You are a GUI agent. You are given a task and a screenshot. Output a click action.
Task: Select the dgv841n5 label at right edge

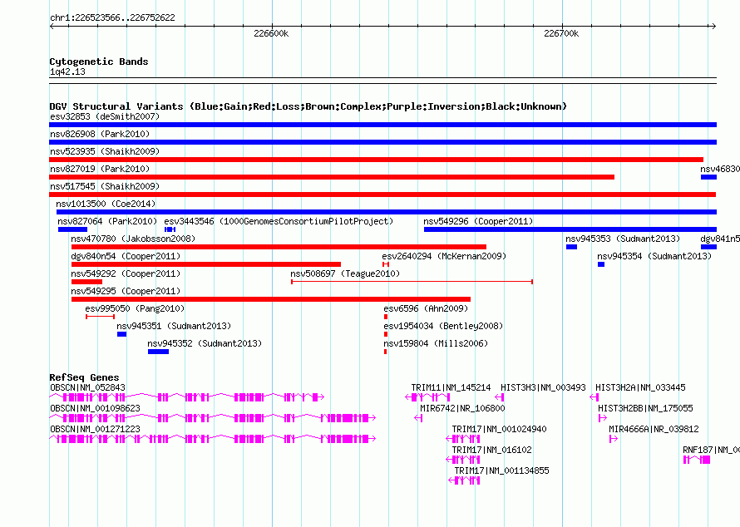point(720,239)
